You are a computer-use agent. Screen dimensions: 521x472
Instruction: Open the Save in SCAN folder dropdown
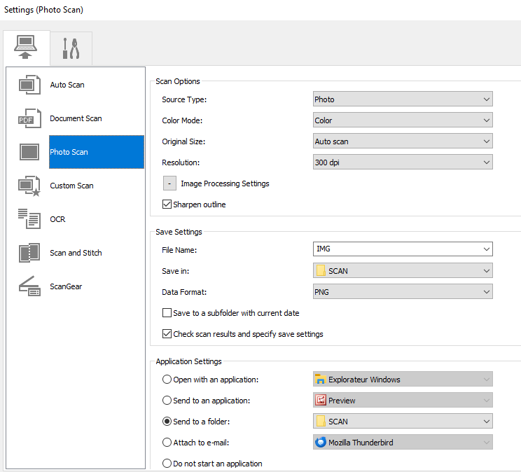coord(403,270)
